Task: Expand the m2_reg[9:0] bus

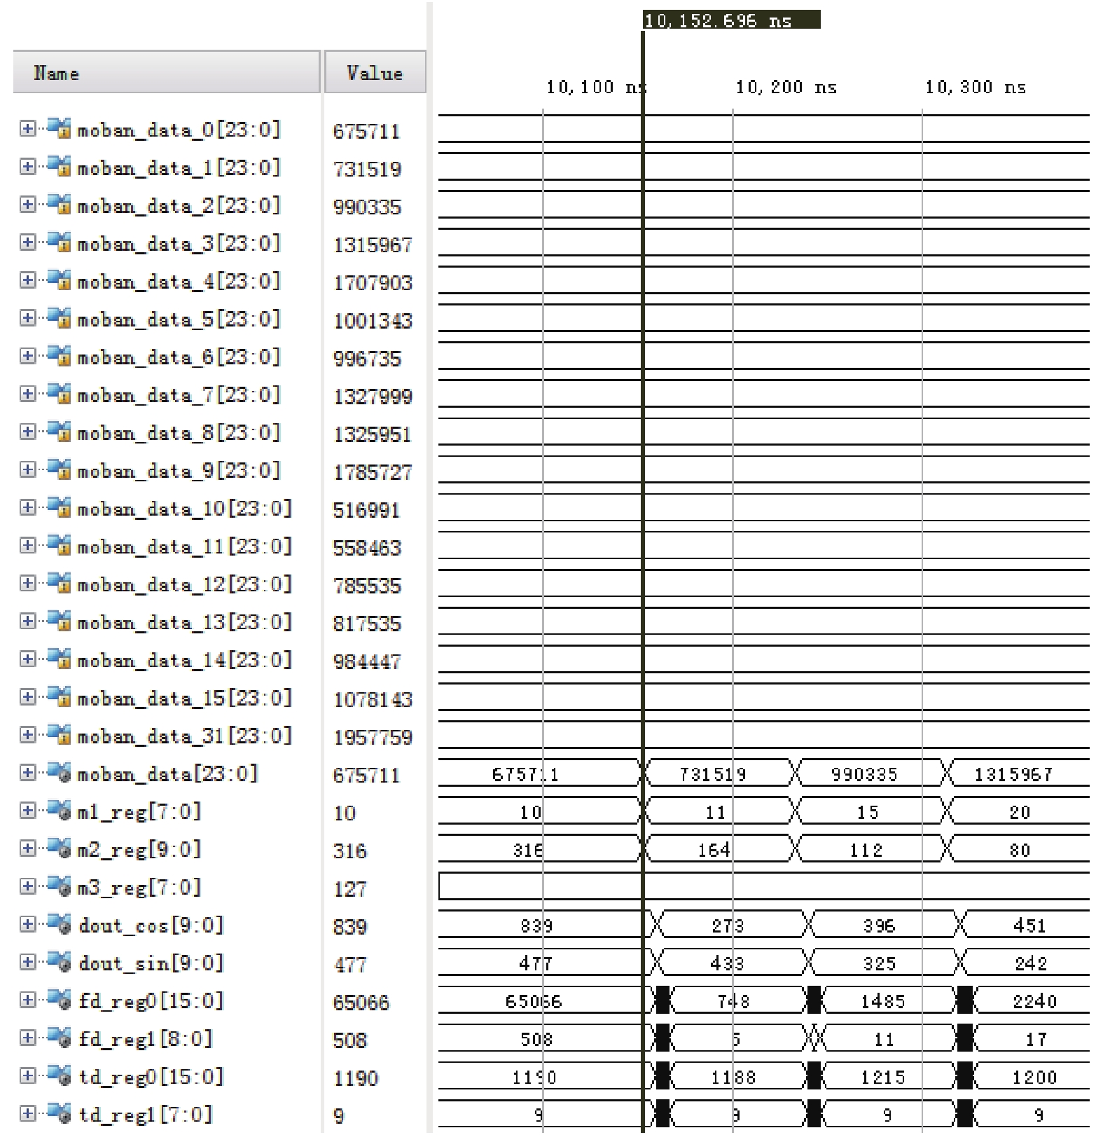Action: pyautogui.click(x=27, y=849)
